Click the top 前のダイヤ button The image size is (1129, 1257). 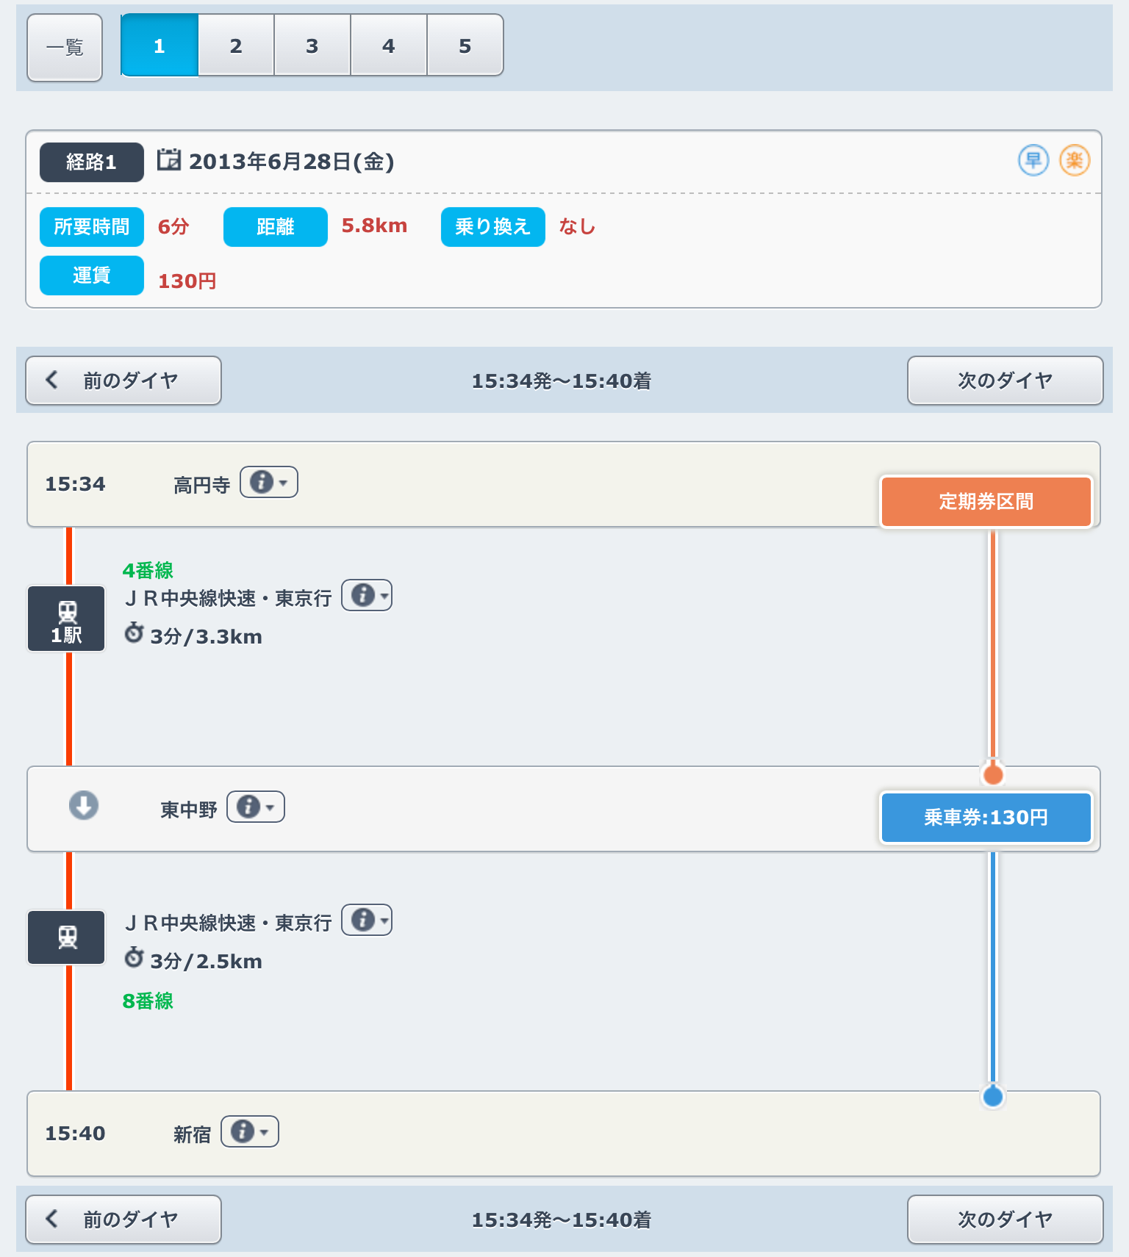click(123, 381)
